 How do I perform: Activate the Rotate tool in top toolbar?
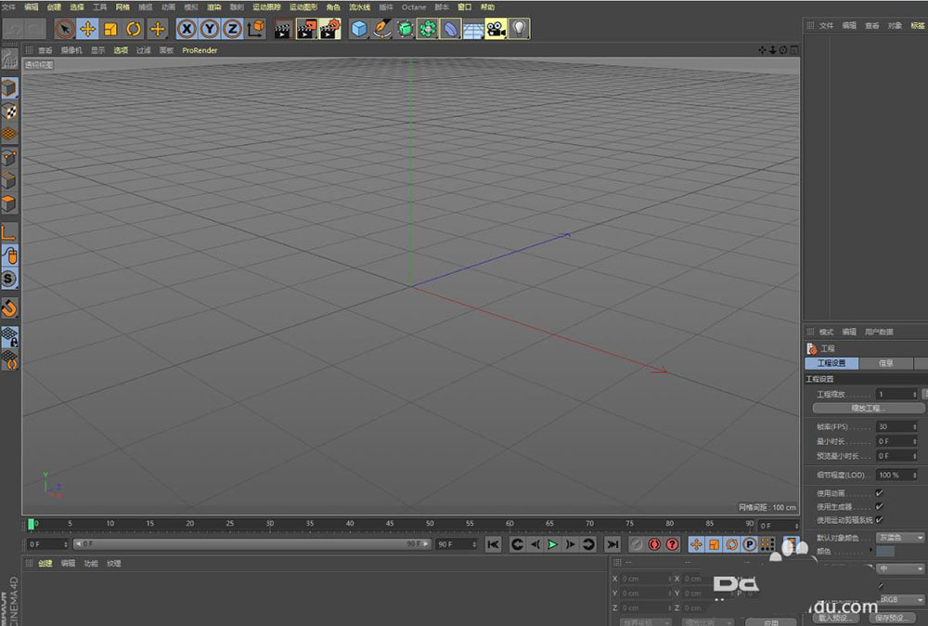pos(134,29)
